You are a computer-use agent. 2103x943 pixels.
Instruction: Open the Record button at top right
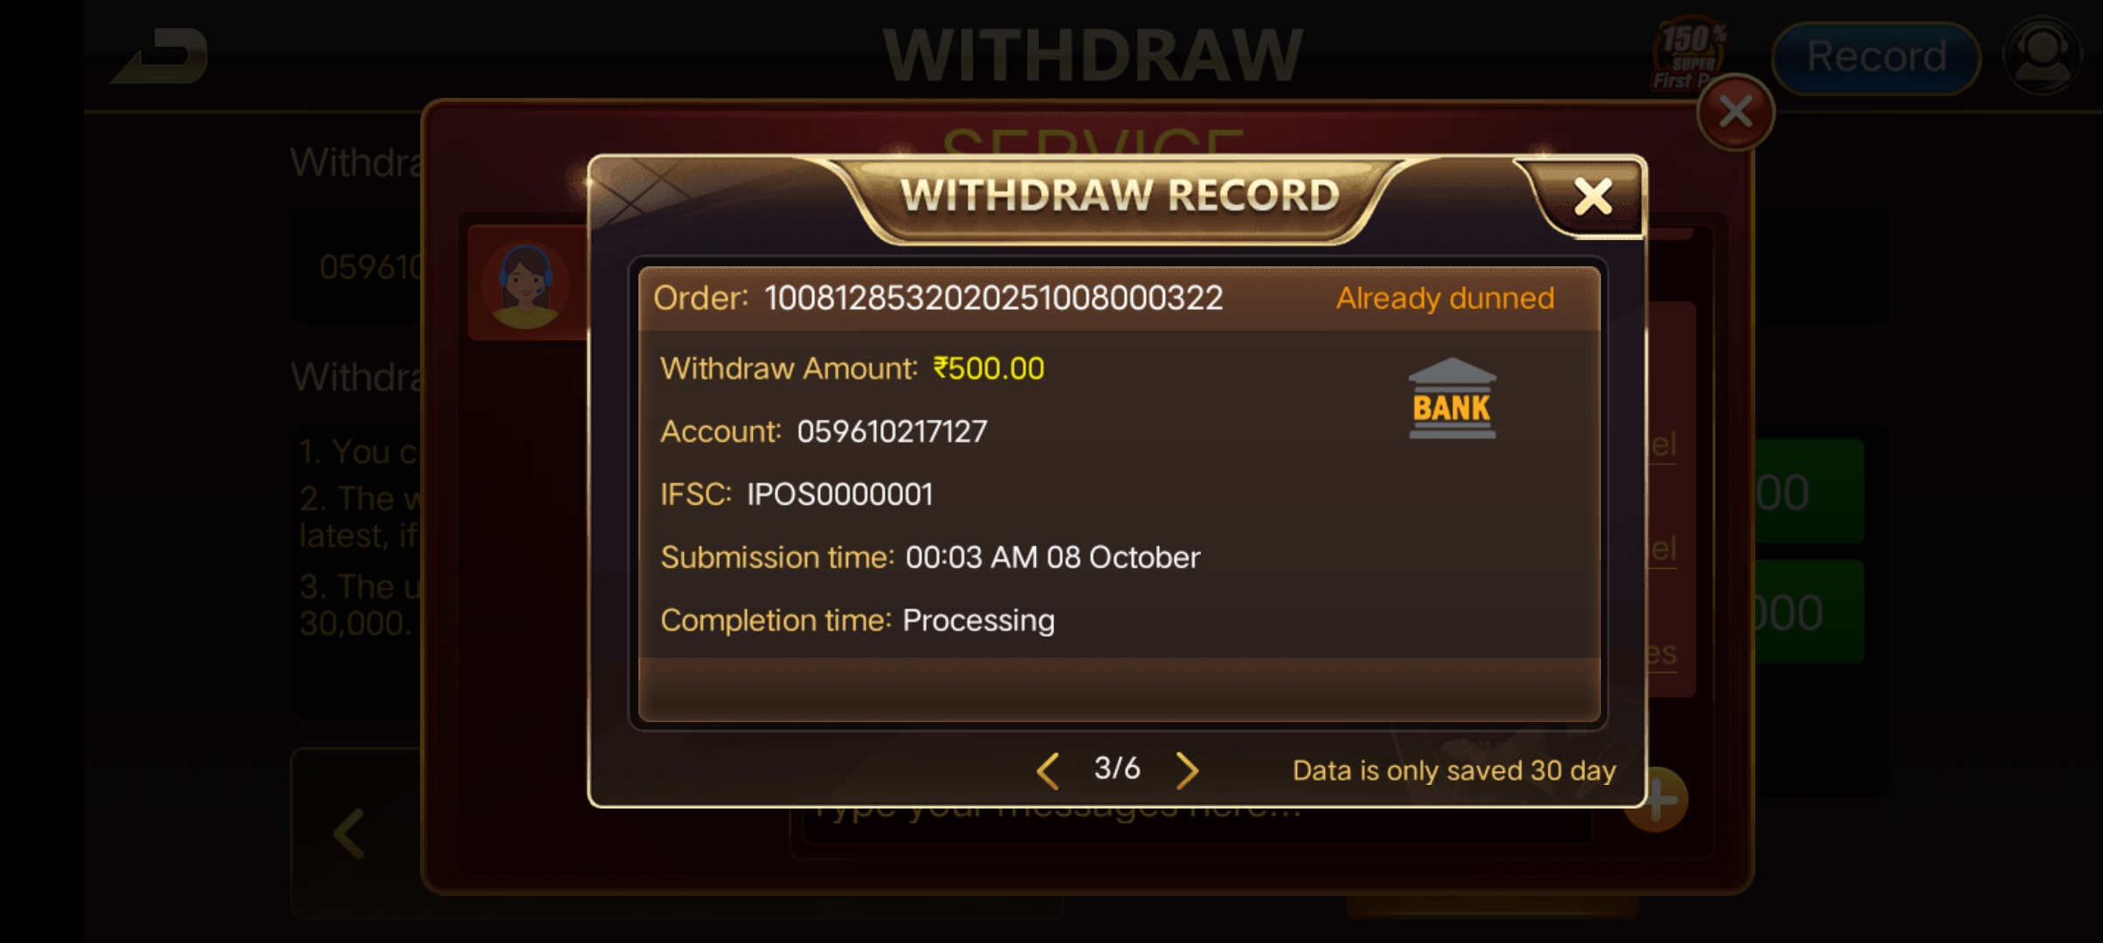click(x=1876, y=58)
